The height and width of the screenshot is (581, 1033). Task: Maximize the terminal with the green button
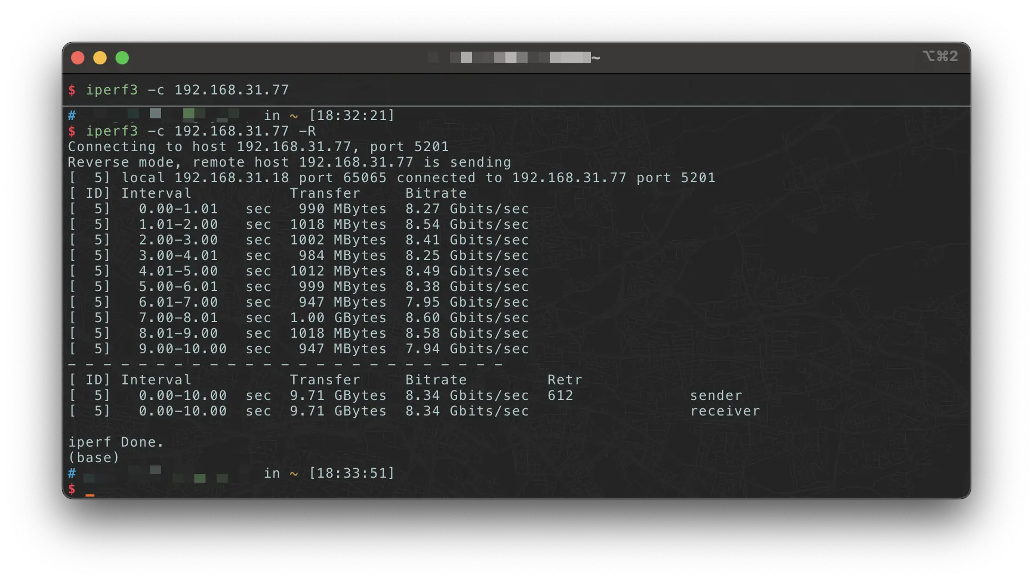point(122,58)
